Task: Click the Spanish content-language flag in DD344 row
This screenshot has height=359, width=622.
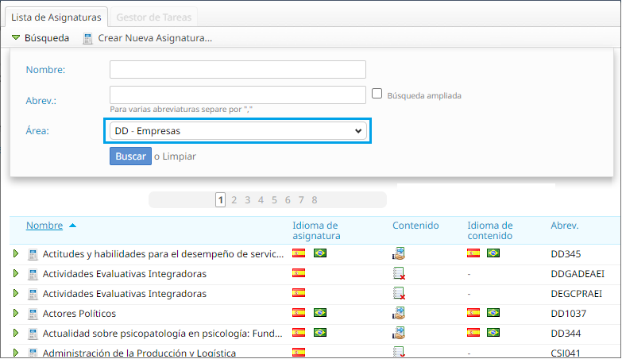Action: 473,333
